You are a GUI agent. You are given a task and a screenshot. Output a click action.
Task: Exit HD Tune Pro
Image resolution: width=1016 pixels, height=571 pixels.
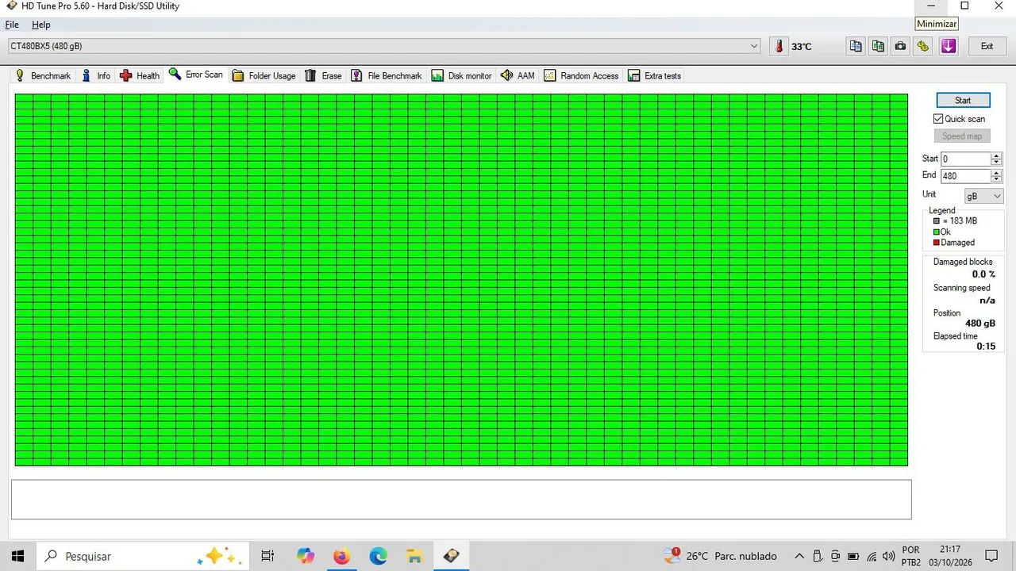click(987, 46)
